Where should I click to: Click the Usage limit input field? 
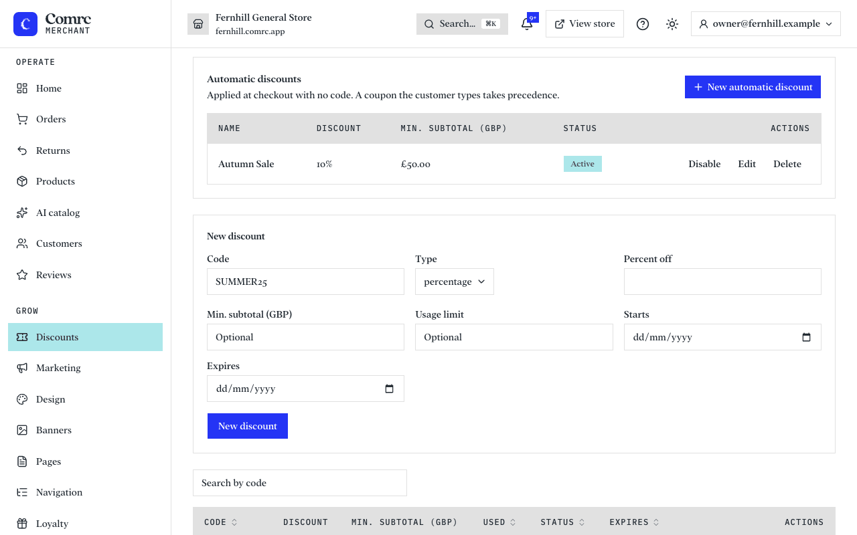(514, 337)
